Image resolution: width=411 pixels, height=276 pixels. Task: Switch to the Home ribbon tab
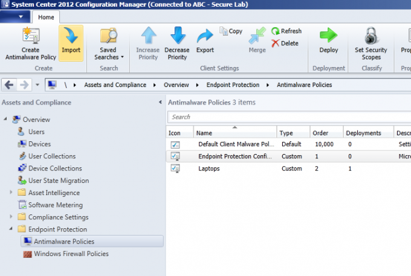(46, 18)
